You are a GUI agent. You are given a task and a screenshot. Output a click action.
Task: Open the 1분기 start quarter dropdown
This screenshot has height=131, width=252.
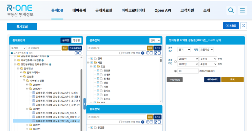(x=208, y=59)
